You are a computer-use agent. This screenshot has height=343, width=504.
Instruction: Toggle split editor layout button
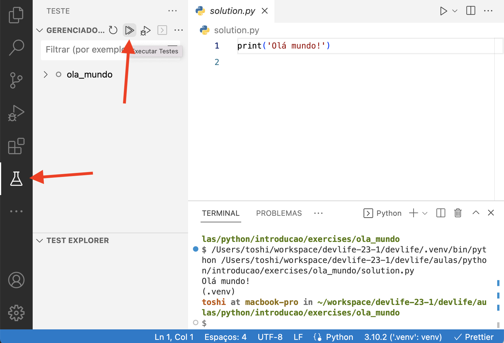470,11
